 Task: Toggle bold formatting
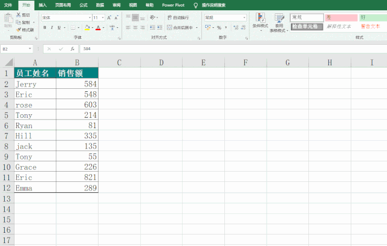(x=45, y=28)
